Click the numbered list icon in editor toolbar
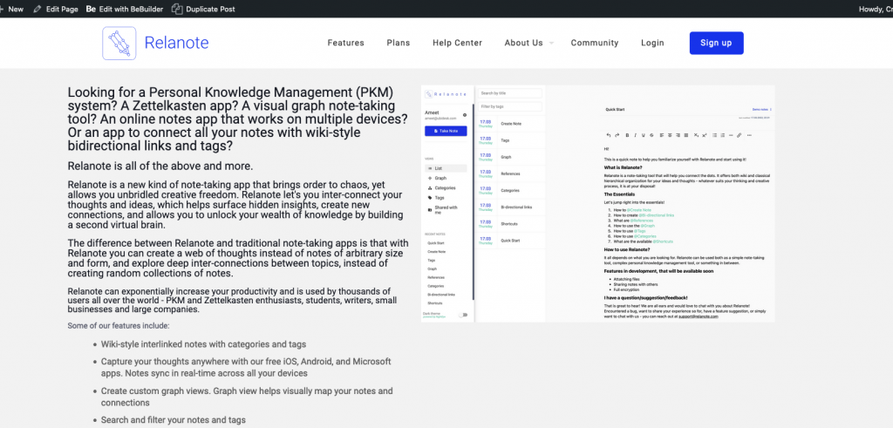 tap(723, 135)
